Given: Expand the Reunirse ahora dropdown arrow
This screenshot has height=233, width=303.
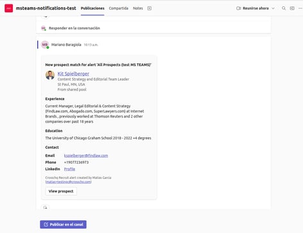Looking at the screenshot, I should click(273, 8).
